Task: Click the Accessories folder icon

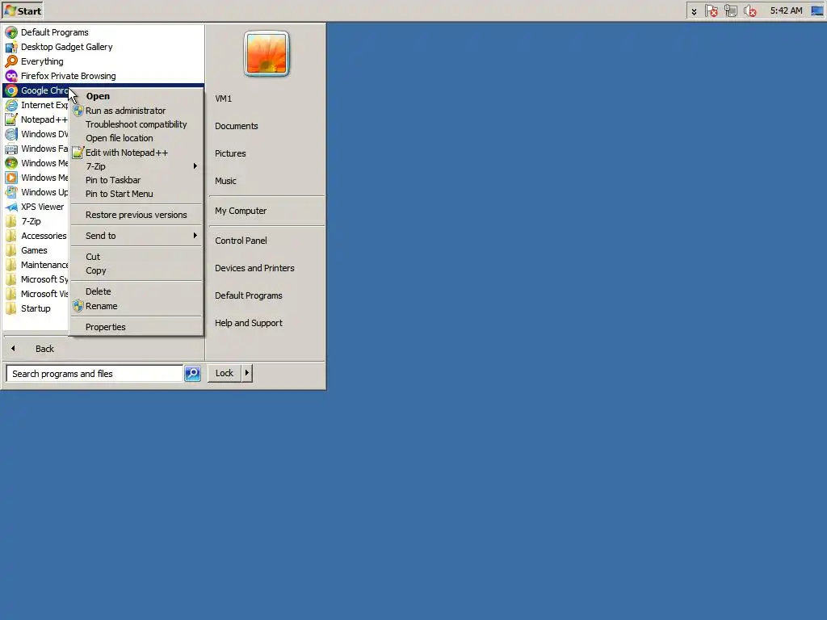Action: pos(11,236)
